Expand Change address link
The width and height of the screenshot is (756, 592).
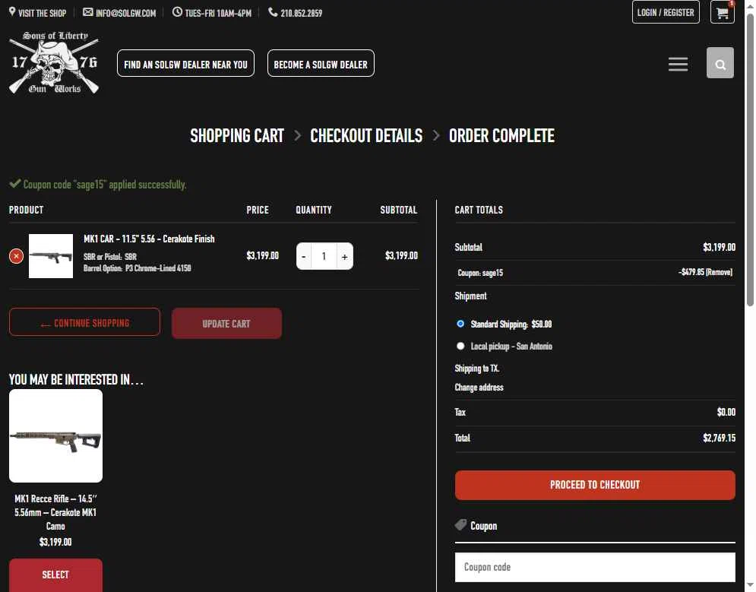tap(479, 387)
